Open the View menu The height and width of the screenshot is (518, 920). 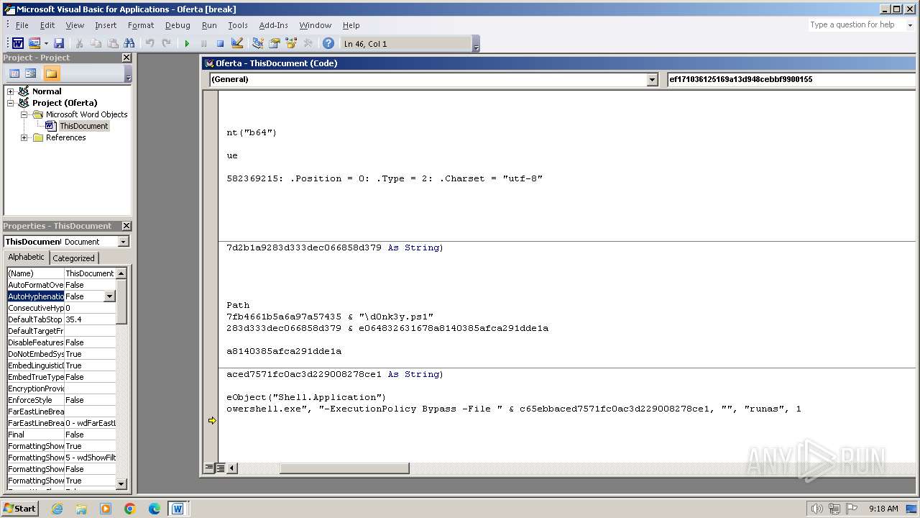75,25
